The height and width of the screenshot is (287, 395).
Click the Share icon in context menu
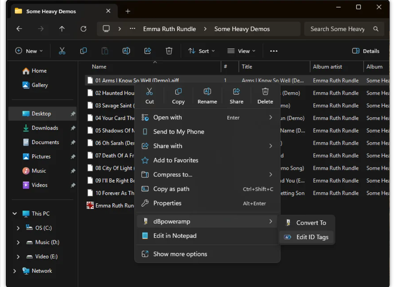[x=236, y=95]
